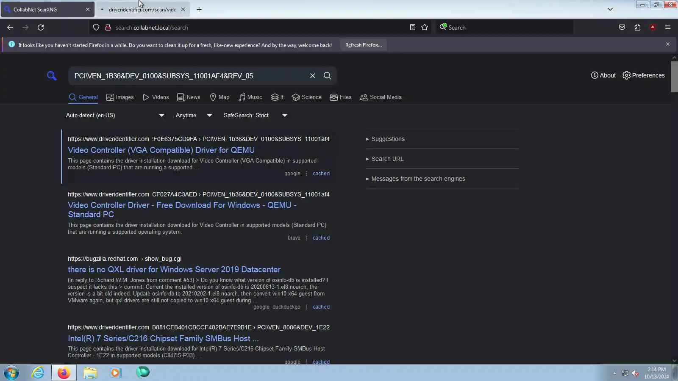Open cached copy of bugzilla result
The width and height of the screenshot is (678, 381).
pyautogui.click(x=321, y=307)
